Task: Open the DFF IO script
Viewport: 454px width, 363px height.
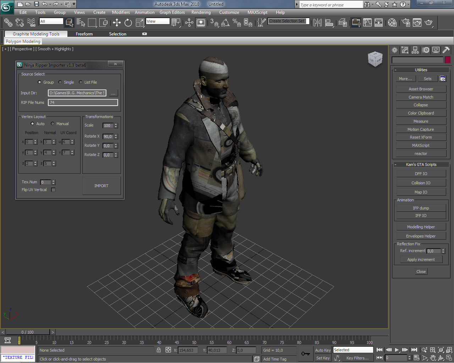Action: click(421, 174)
